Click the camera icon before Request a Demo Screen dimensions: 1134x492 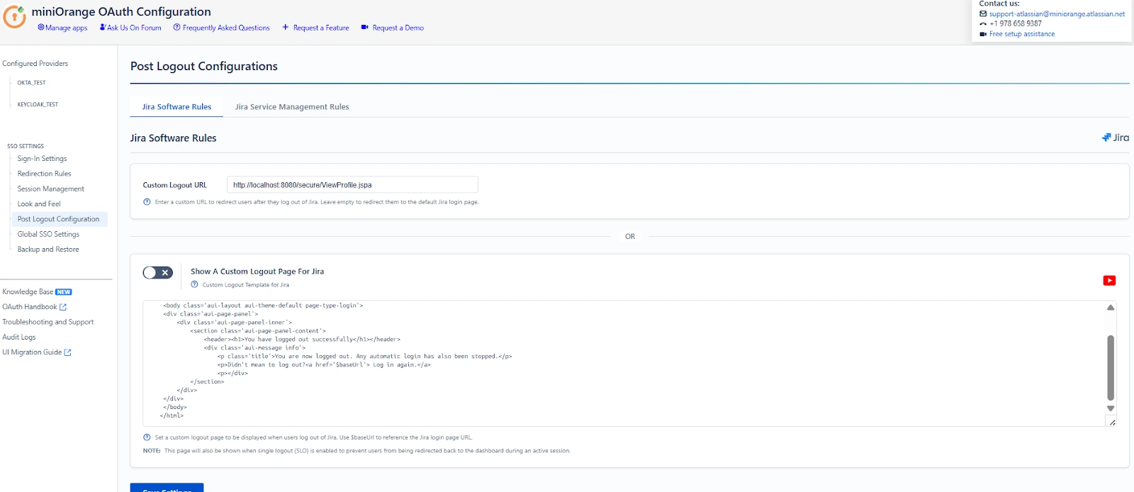(x=364, y=28)
